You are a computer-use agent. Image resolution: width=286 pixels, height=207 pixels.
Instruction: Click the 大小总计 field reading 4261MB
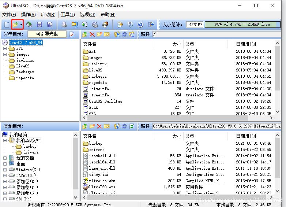195,25
